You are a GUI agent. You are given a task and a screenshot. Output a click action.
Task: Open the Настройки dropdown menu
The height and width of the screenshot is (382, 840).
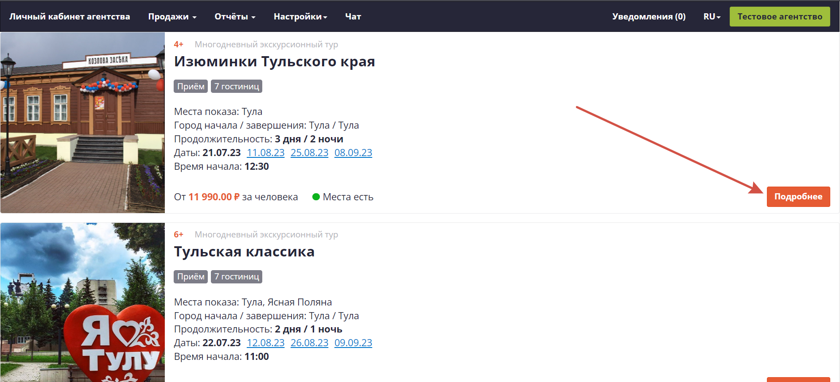(x=300, y=16)
